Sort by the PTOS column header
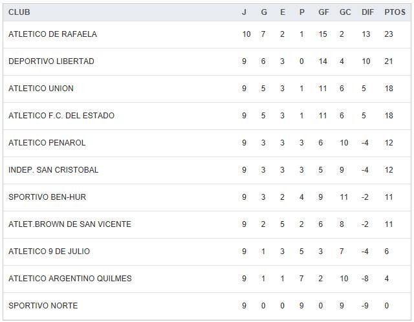This screenshot has width=414, height=322. [x=395, y=12]
